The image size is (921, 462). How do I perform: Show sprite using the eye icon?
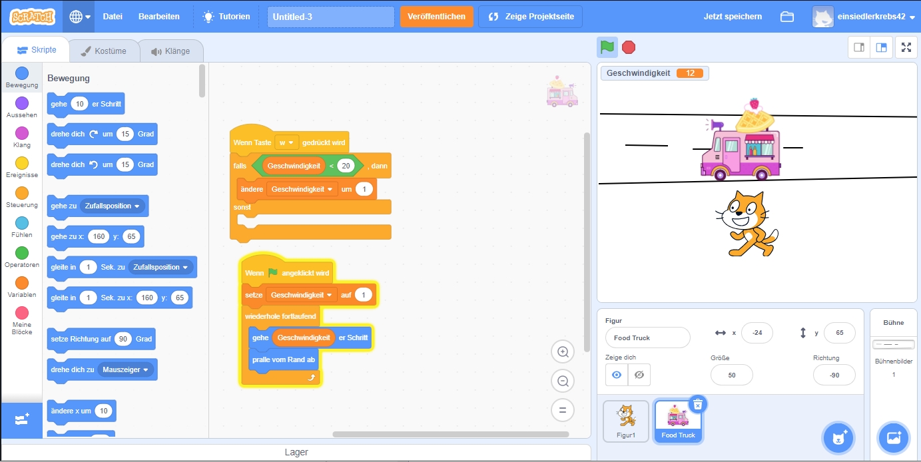[617, 375]
